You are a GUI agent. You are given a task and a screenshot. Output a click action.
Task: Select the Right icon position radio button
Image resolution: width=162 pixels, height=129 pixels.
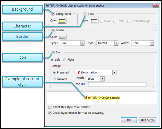coord(65,60)
